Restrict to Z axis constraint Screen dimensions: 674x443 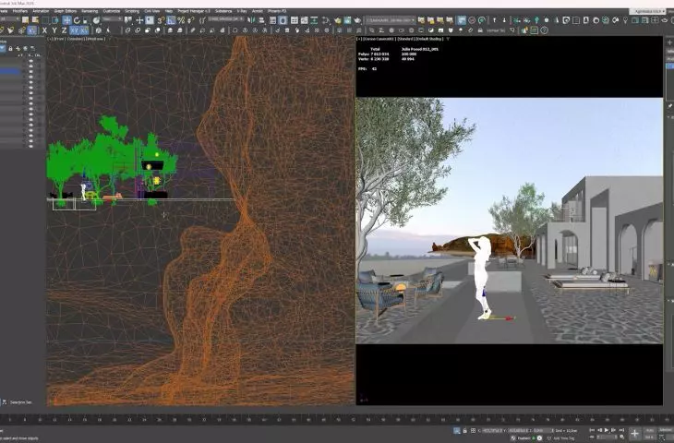(x=64, y=30)
